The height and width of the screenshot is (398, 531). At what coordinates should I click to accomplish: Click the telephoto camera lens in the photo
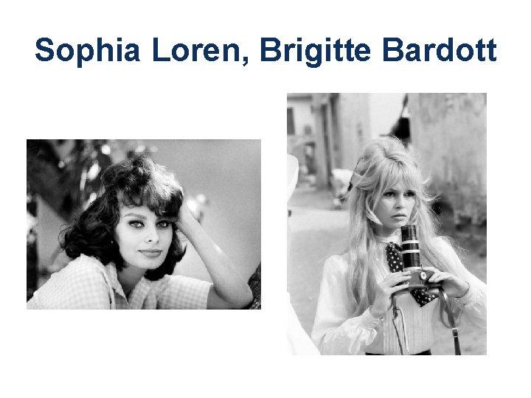tap(411, 247)
